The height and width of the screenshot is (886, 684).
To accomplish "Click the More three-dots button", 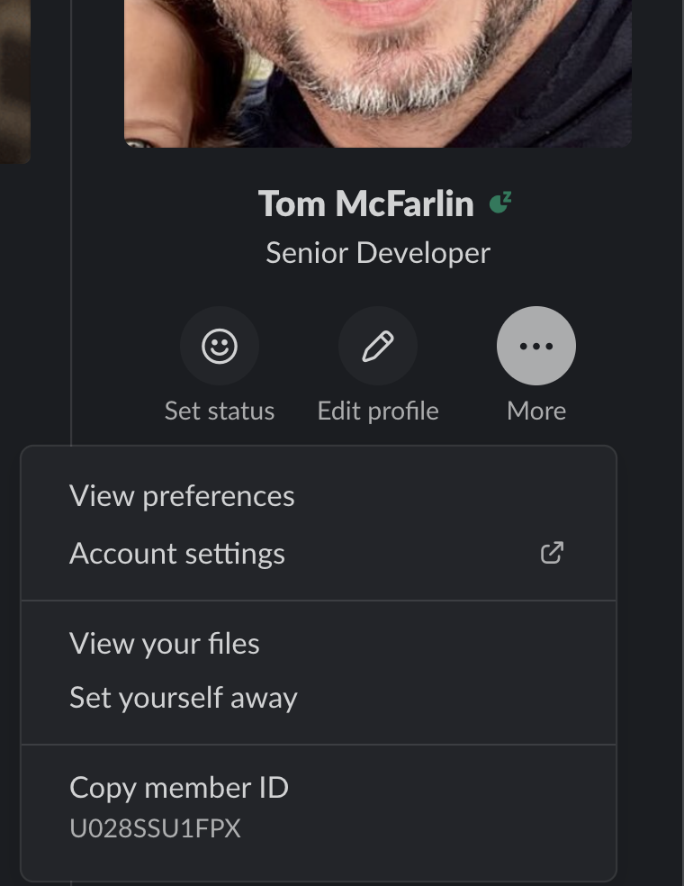I will pyautogui.click(x=536, y=346).
